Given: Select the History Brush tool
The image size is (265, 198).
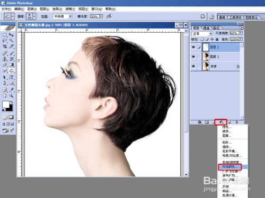Looking at the screenshot, I should click(x=11, y=59).
